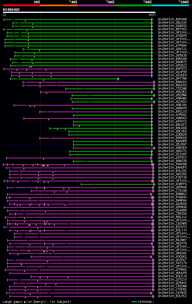
Task: Open hit UniRef100_Q7PRM2
Action: tap(172, 270)
